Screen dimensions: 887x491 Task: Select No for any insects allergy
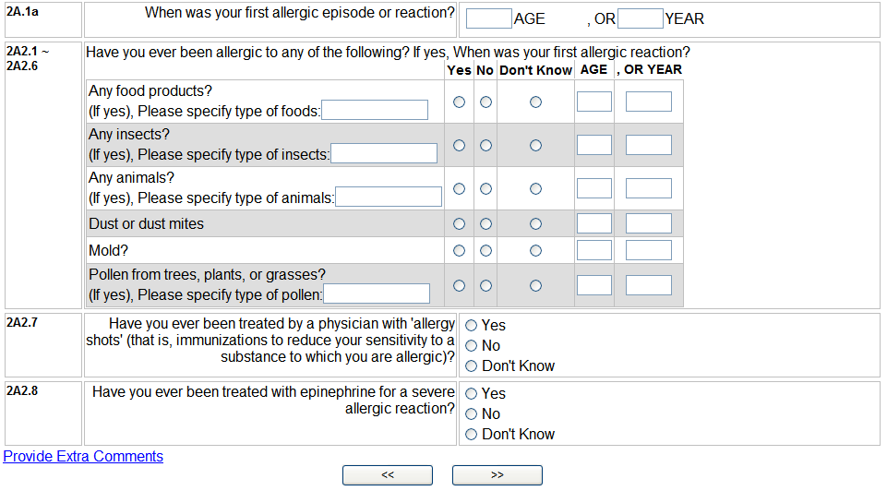[x=485, y=145]
